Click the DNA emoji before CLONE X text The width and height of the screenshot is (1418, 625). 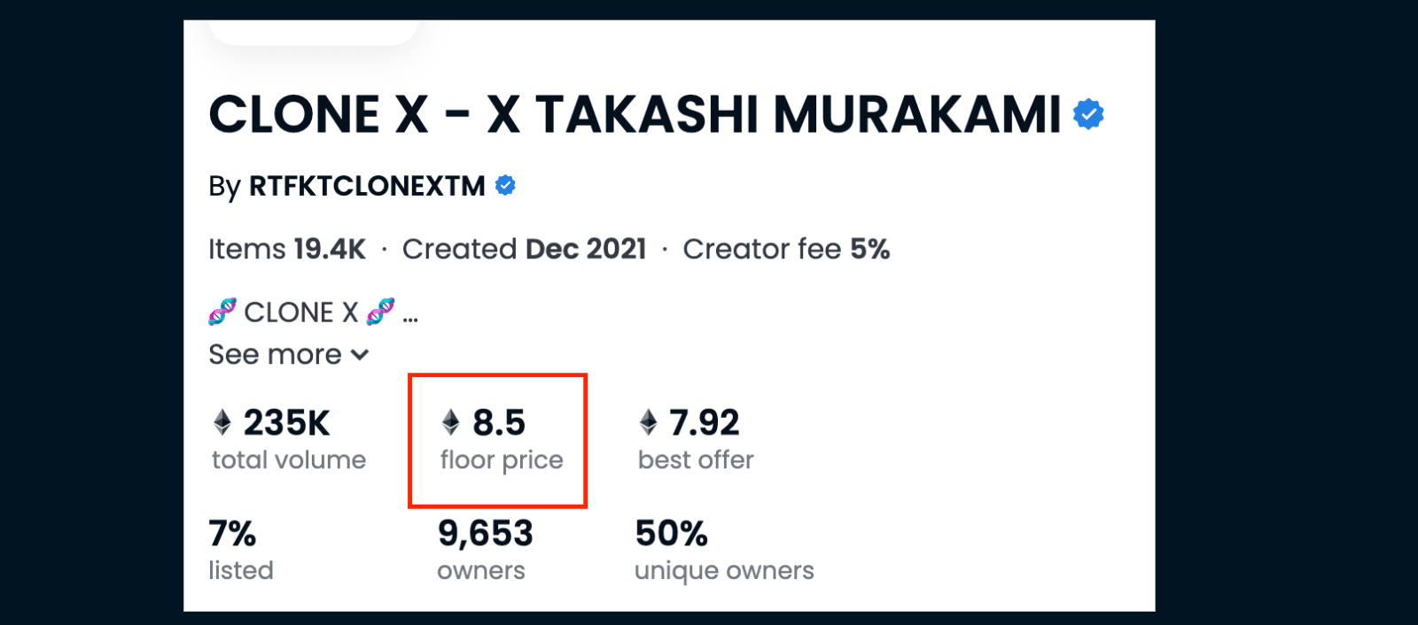222,312
